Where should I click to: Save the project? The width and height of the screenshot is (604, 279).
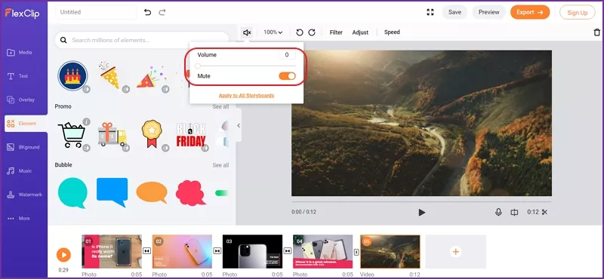[455, 12]
